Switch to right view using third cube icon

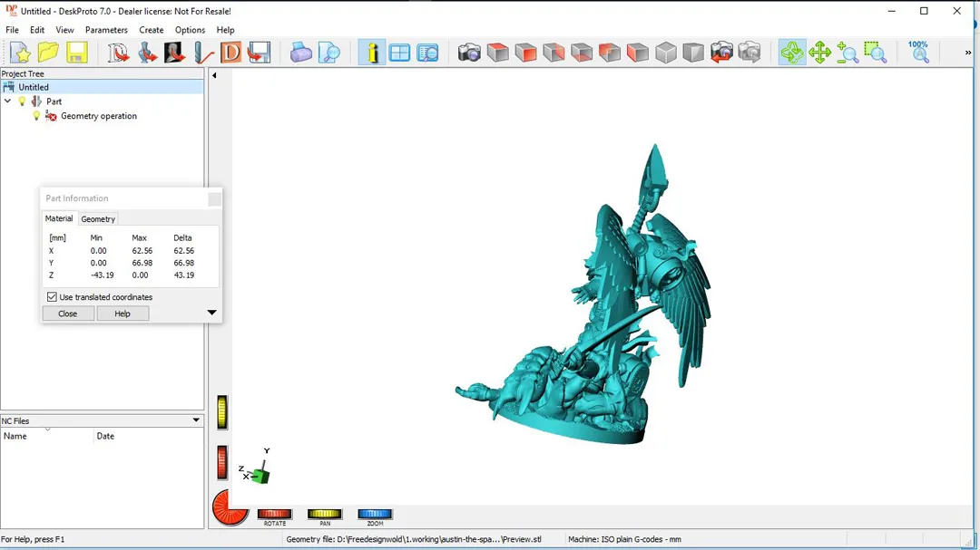click(554, 53)
